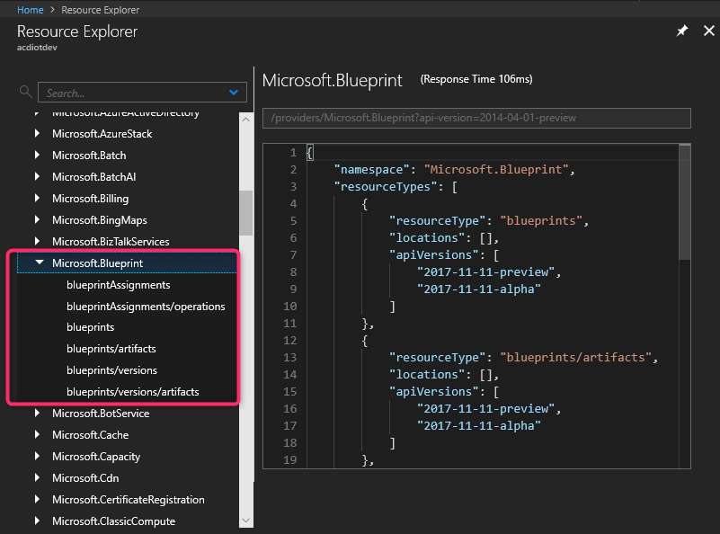Select the Microsoft.CertificateRegistration provider
The height and width of the screenshot is (534, 720).
(x=128, y=500)
